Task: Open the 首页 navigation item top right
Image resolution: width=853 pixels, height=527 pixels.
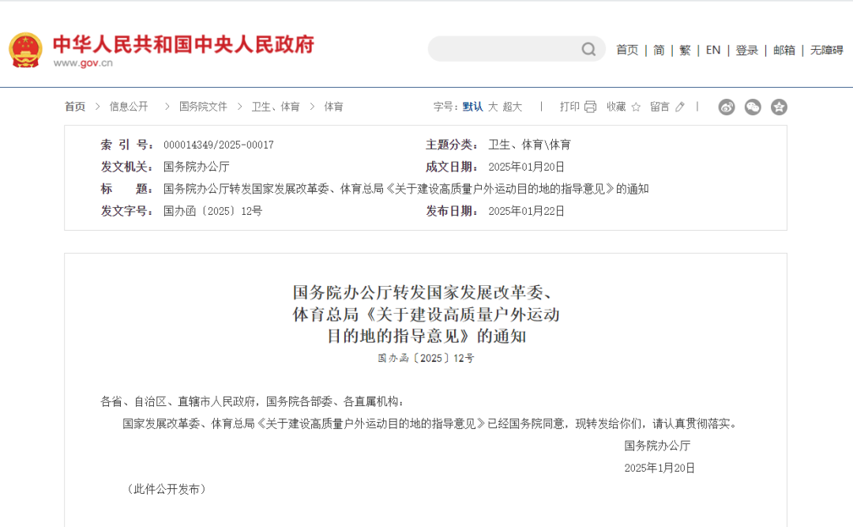Action: point(627,49)
